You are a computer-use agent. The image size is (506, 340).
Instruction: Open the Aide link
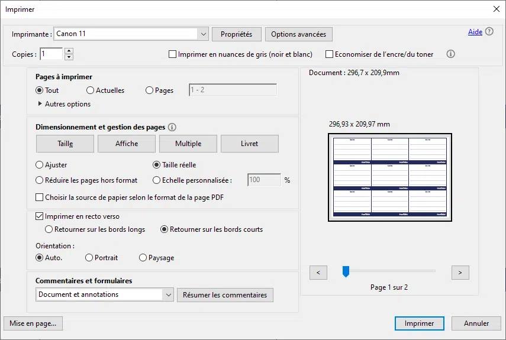point(475,32)
